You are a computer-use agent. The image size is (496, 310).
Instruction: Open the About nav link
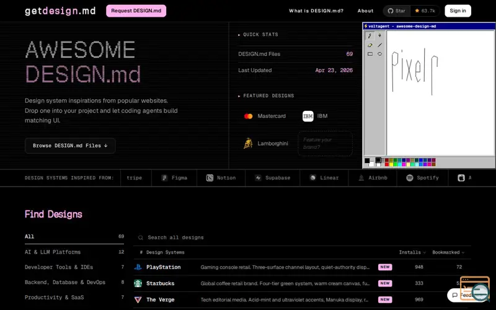(365, 11)
